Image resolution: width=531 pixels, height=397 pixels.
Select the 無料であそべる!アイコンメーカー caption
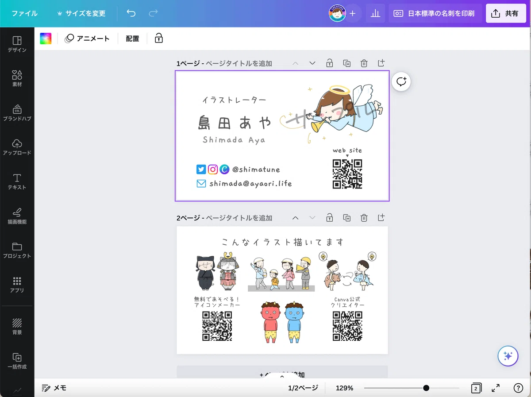coord(217,302)
